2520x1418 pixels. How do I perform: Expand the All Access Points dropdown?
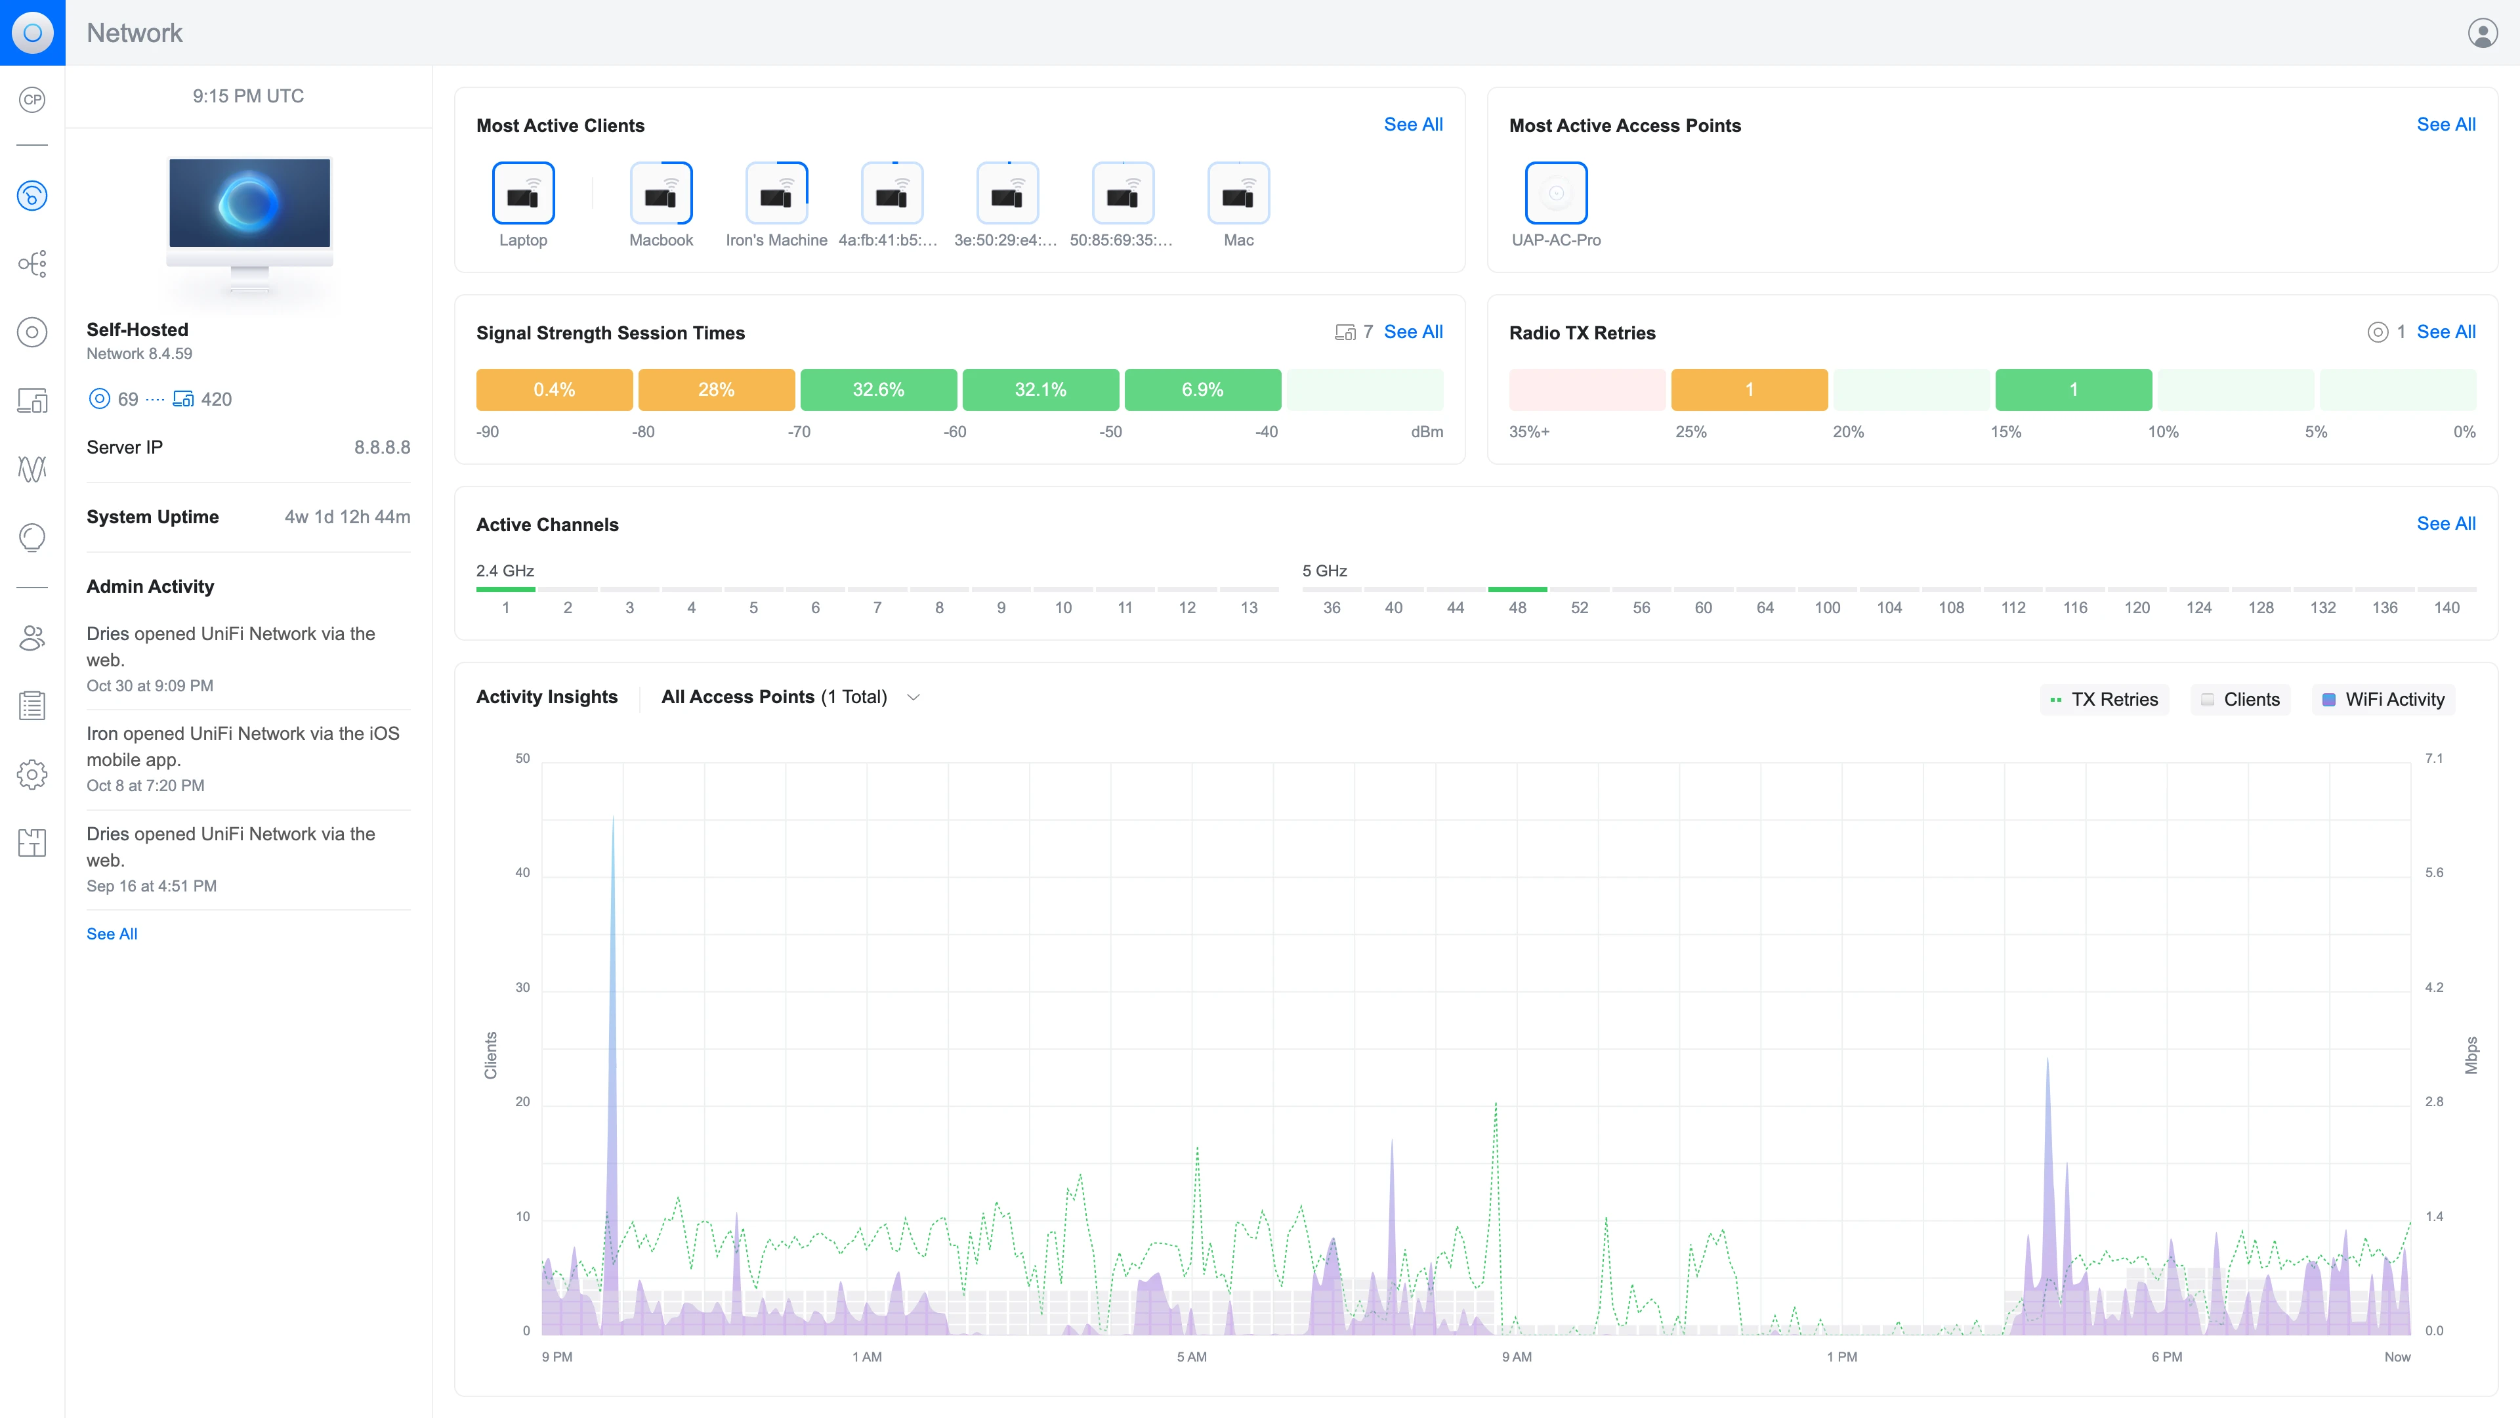[x=790, y=697]
